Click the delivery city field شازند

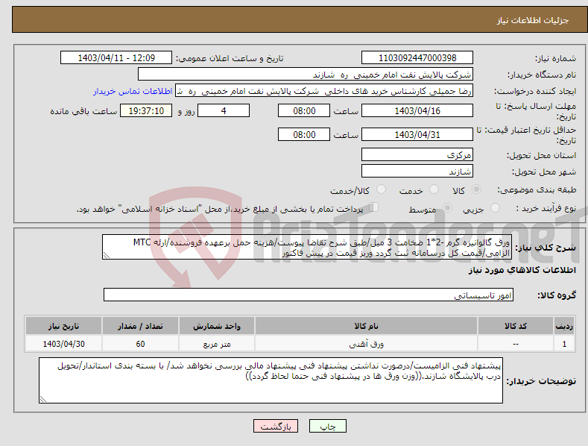[x=417, y=171]
